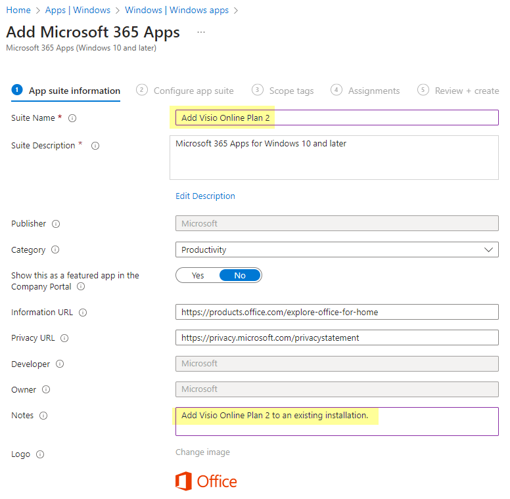
Task: Set featured app toggle to Yes
Action: tap(198, 276)
